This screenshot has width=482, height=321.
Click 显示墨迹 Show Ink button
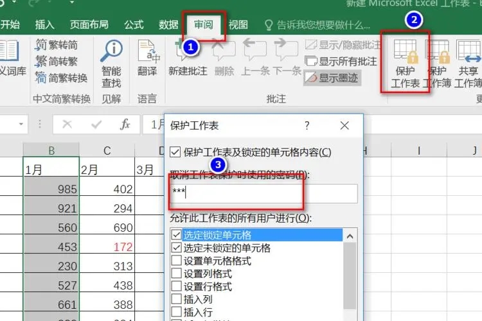(332, 78)
